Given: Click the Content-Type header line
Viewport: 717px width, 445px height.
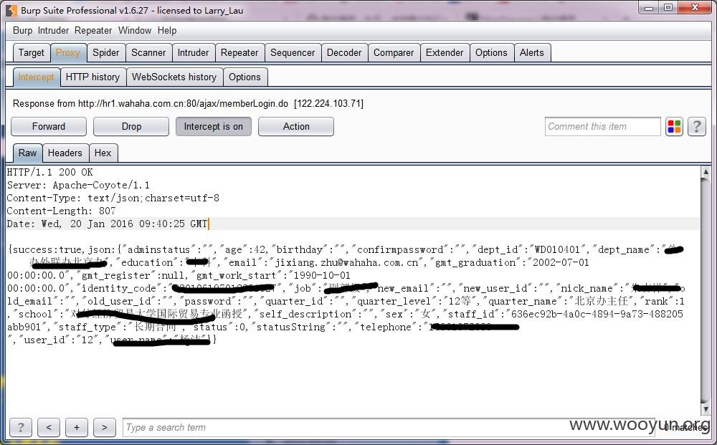Looking at the screenshot, I should tap(113, 198).
